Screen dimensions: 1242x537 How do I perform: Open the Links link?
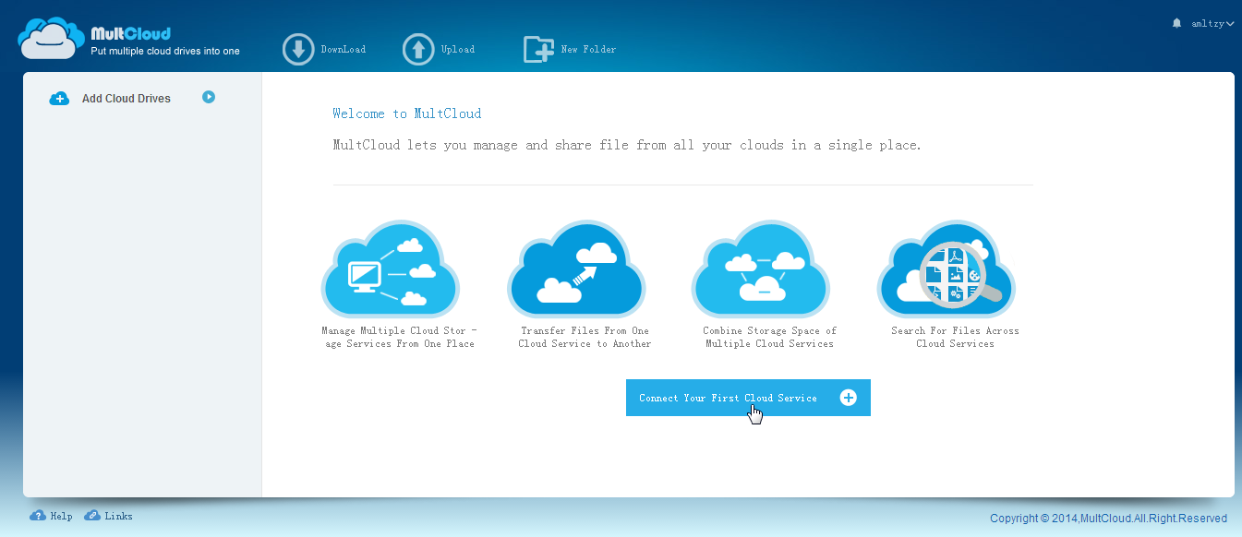pyautogui.click(x=119, y=517)
